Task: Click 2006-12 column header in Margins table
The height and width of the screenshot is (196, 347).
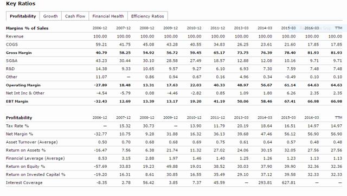Action: coord(100,28)
